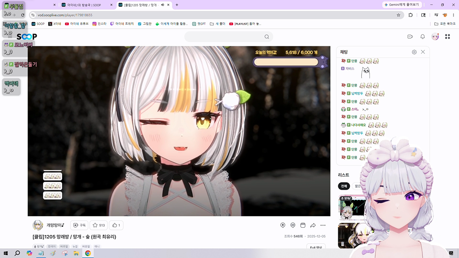Click the share arrow icon below video
The width and height of the screenshot is (459, 258).
(313, 225)
